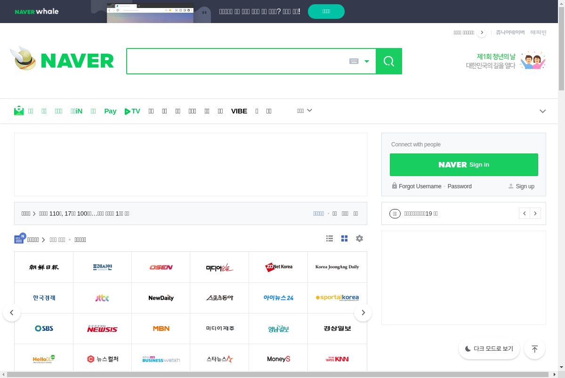565x378 pixels.
Task: Open the 미디어제주 press logo
Action: [x=219, y=329]
